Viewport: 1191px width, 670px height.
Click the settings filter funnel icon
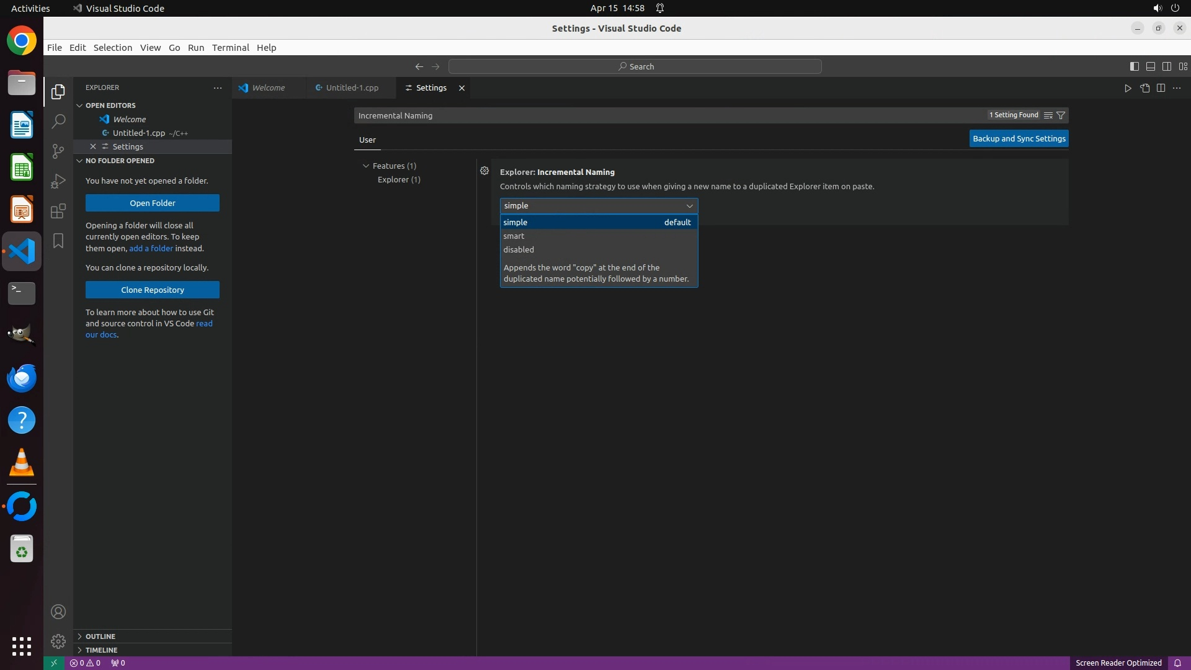[x=1061, y=115]
